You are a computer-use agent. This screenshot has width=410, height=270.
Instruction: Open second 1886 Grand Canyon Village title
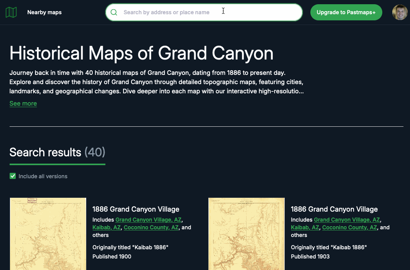(334, 209)
